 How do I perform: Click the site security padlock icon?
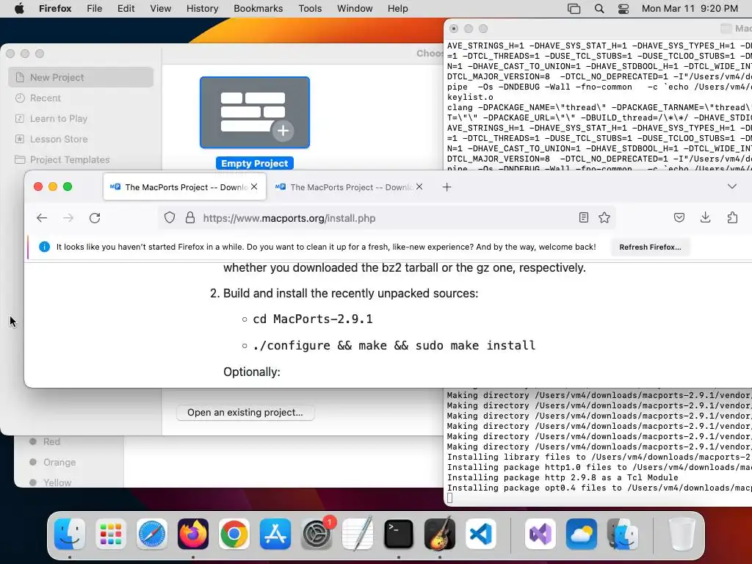190,217
